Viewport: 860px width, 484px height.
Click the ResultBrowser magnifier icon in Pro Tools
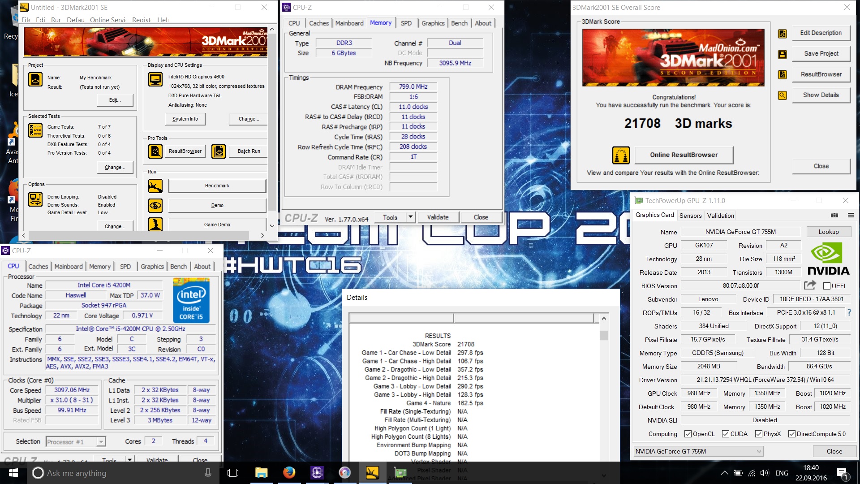click(x=155, y=151)
